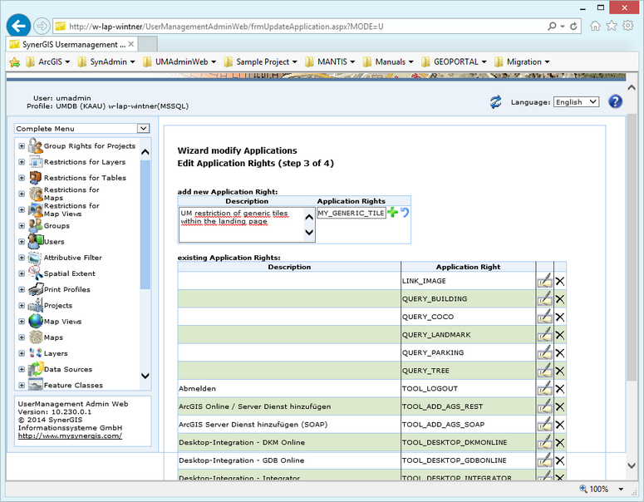Open the Spatial Extent menu item
The image size is (644, 502).
70,273
